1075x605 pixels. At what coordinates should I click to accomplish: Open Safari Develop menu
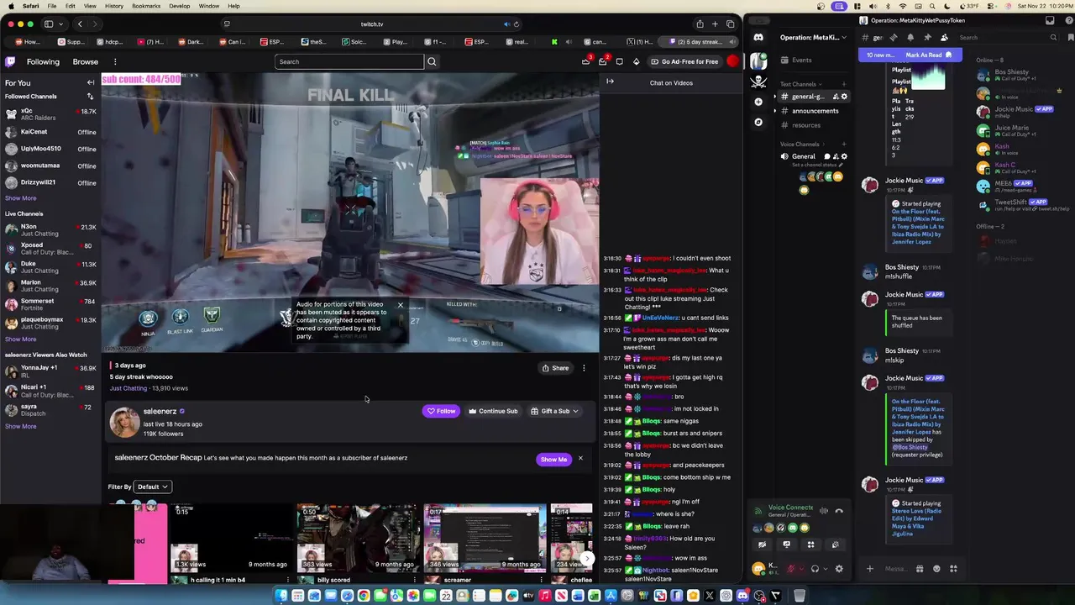[180, 6]
